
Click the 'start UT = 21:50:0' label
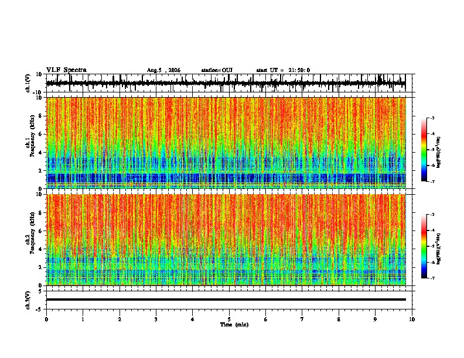point(283,70)
